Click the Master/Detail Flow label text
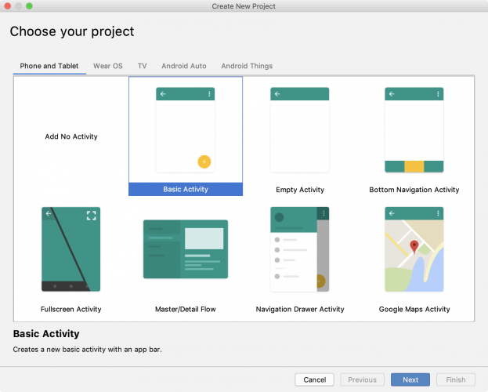 click(186, 309)
